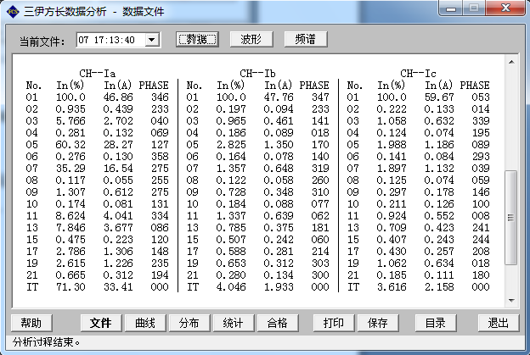Click status bar text 分析过程结束
Image resolution: width=530 pixels, height=355 pixels.
pyautogui.click(x=47, y=342)
